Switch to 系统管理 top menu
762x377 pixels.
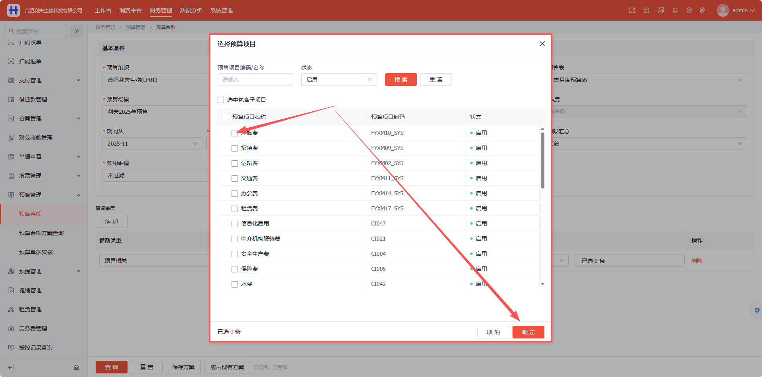[x=222, y=10]
